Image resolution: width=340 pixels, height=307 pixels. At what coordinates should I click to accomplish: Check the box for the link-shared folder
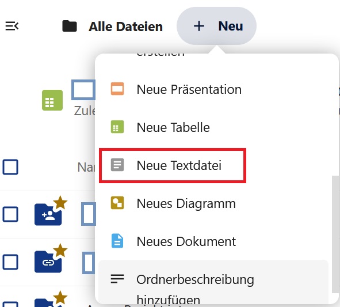(10, 262)
